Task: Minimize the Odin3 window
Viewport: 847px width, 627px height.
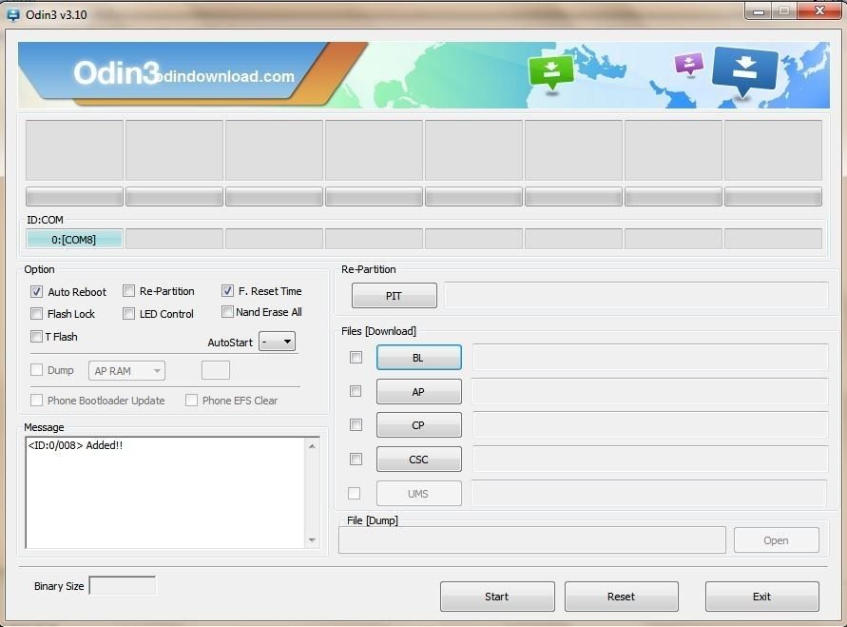Action: click(x=759, y=11)
